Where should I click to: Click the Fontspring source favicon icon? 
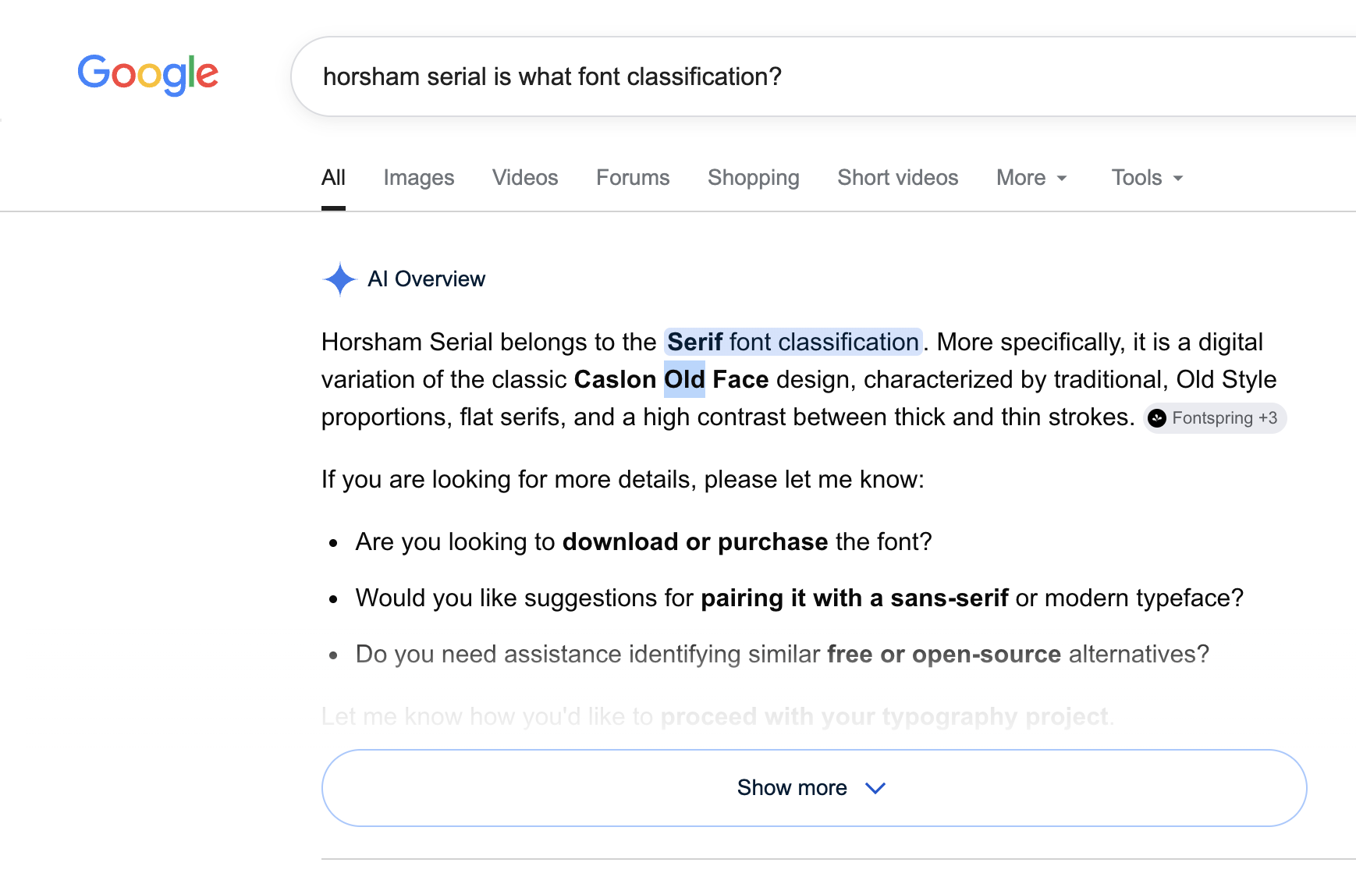(1157, 418)
